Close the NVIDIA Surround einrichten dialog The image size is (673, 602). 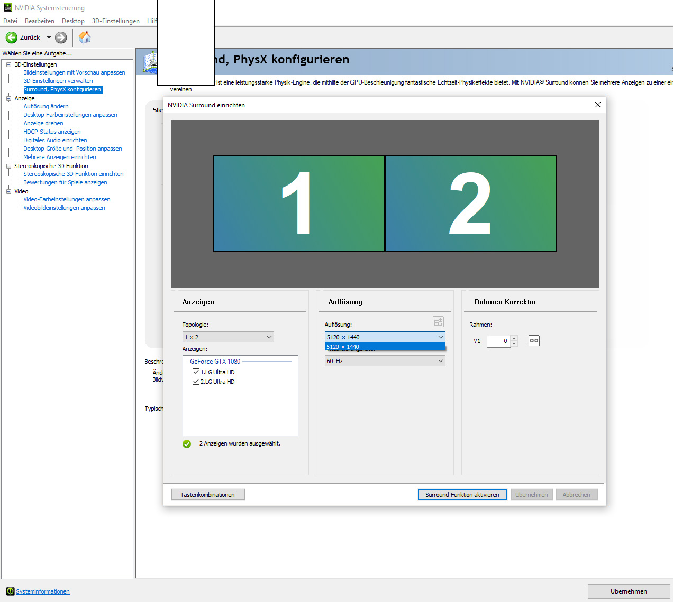(x=598, y=105)
